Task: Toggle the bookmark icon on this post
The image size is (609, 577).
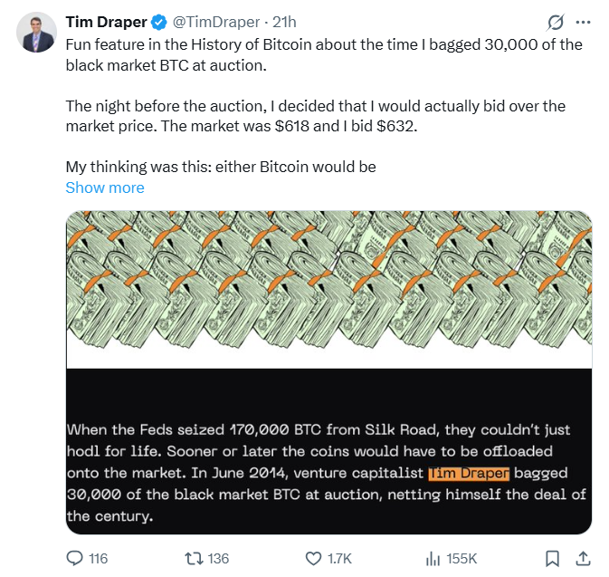Action: (552, 558)
